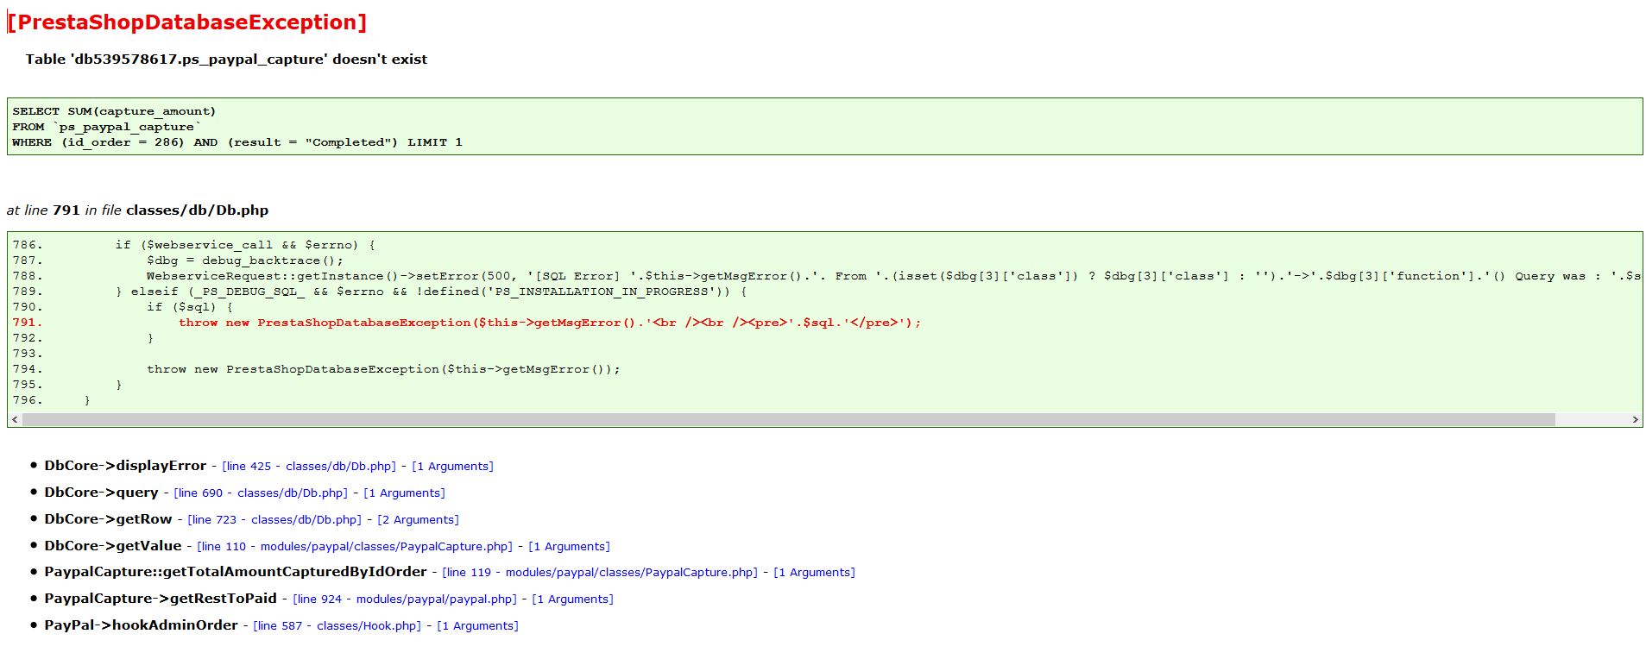Click the "Table ... doesn't exist" error message
This screenshot has height=659, width=1646.
(x=226, y=60)
